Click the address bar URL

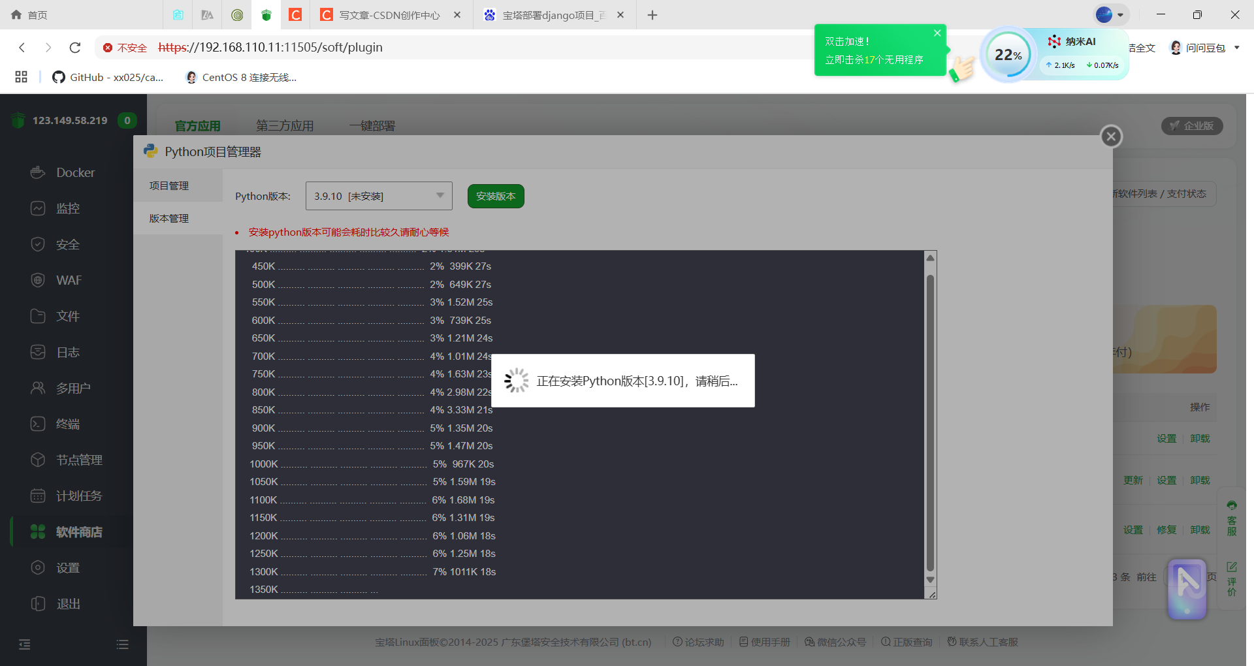point(270,48)
